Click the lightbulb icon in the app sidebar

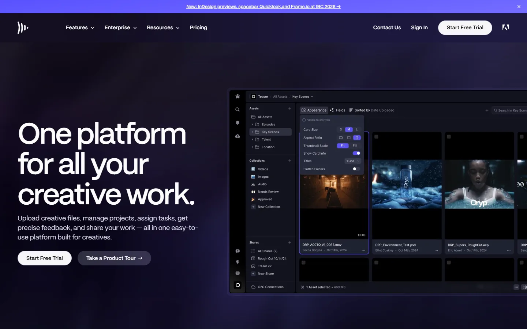[x=238, y=262]
